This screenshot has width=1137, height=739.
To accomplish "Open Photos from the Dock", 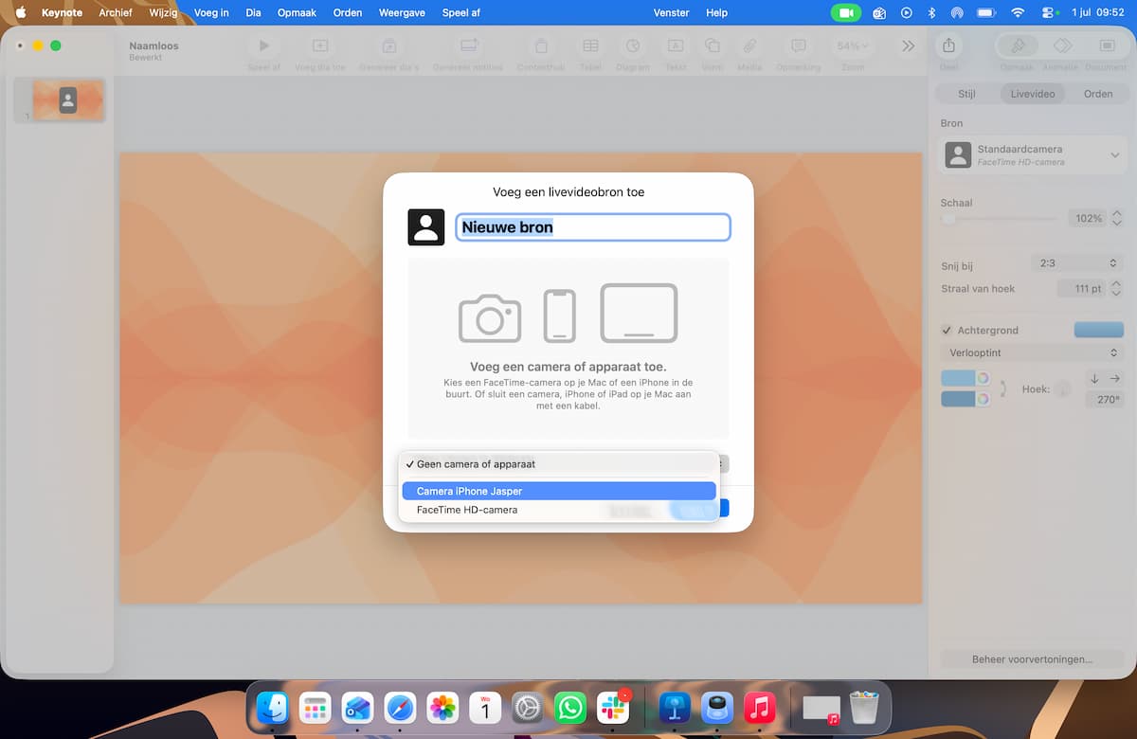I will pyautogui.click(x=442, y=708).
